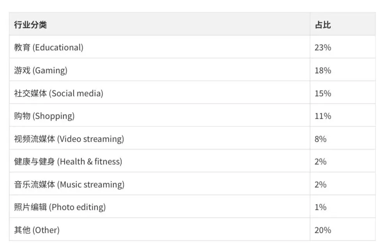
Task: Click the 8% percentage cell
Action: click(320, 139)
